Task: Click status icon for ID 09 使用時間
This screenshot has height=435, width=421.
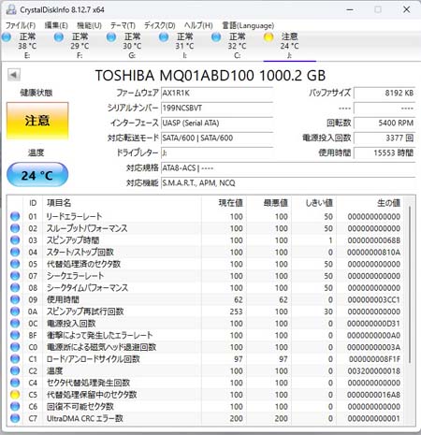Action: point(15,299)
